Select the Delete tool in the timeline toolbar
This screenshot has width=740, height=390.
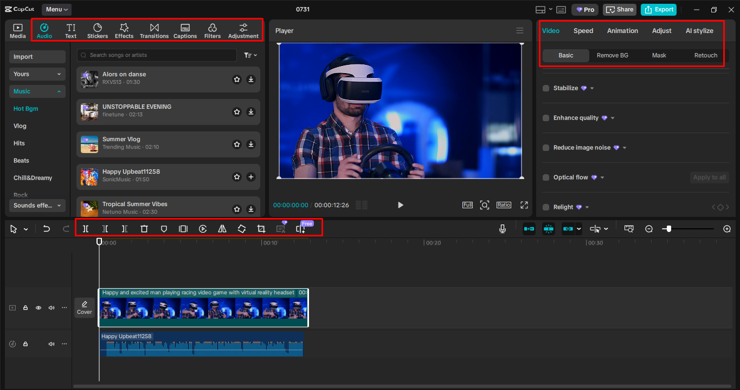point(144,228)
